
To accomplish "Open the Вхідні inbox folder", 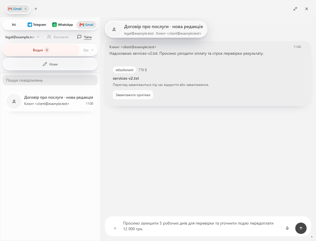I will tap(41, 50).
